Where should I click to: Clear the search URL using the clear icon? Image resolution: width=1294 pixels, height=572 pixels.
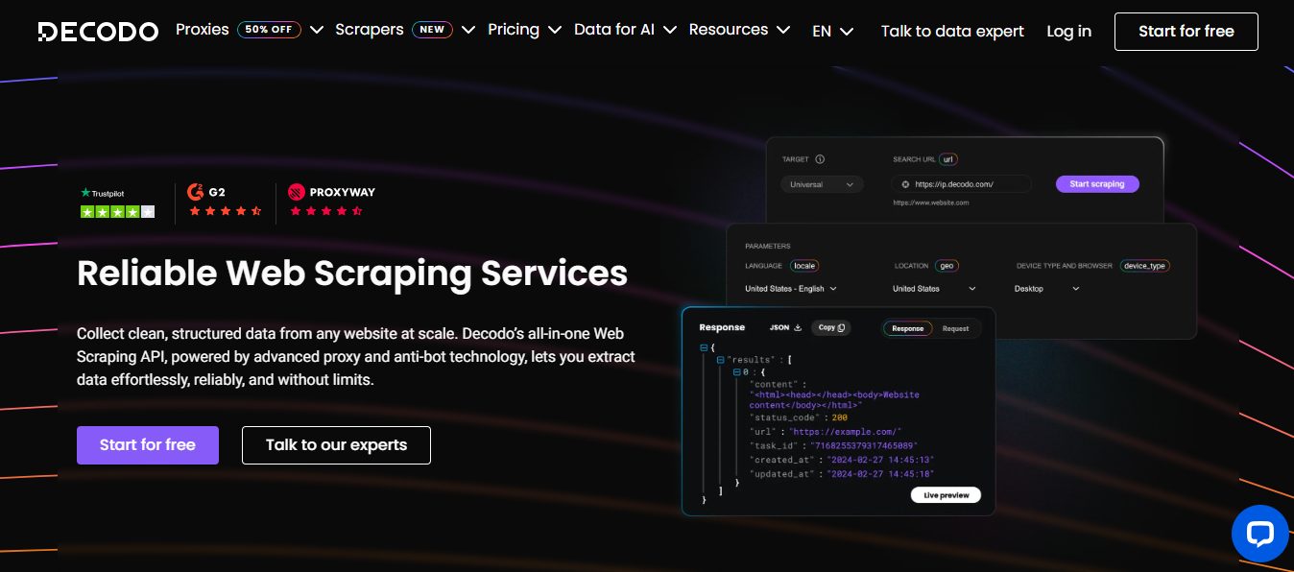(x=905, y=183)
